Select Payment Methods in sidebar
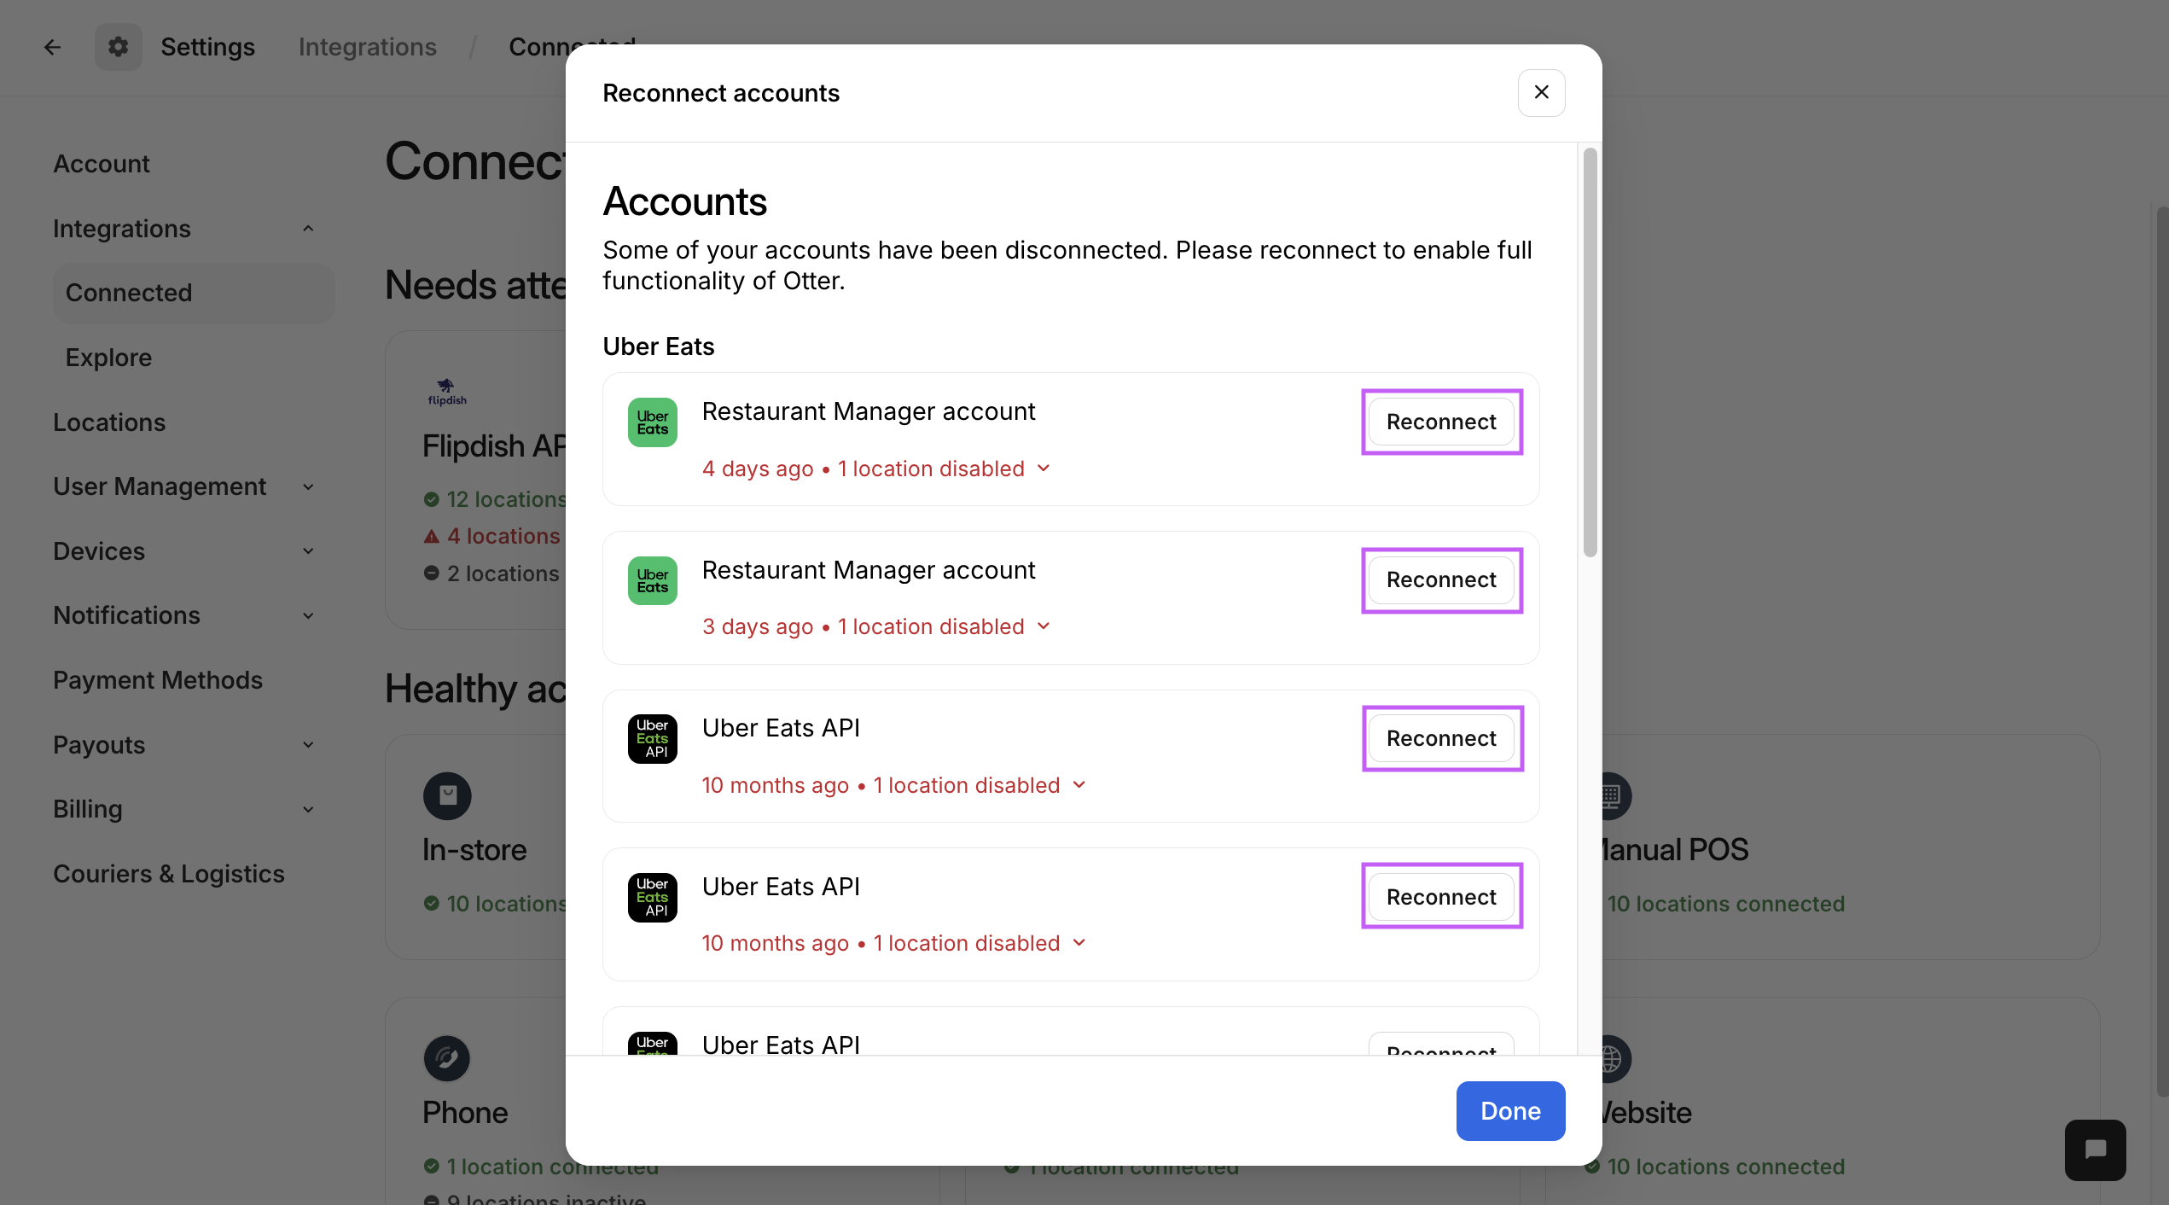2169x1205 pixels. coord(158,680)
